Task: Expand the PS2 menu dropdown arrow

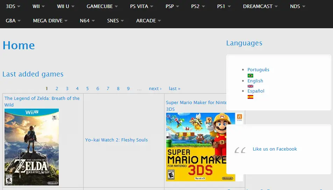Action: (203, 7)
